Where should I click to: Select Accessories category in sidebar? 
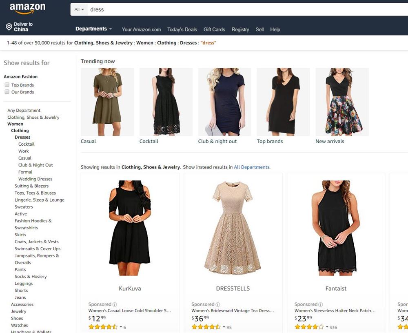(x=22, y=304)
